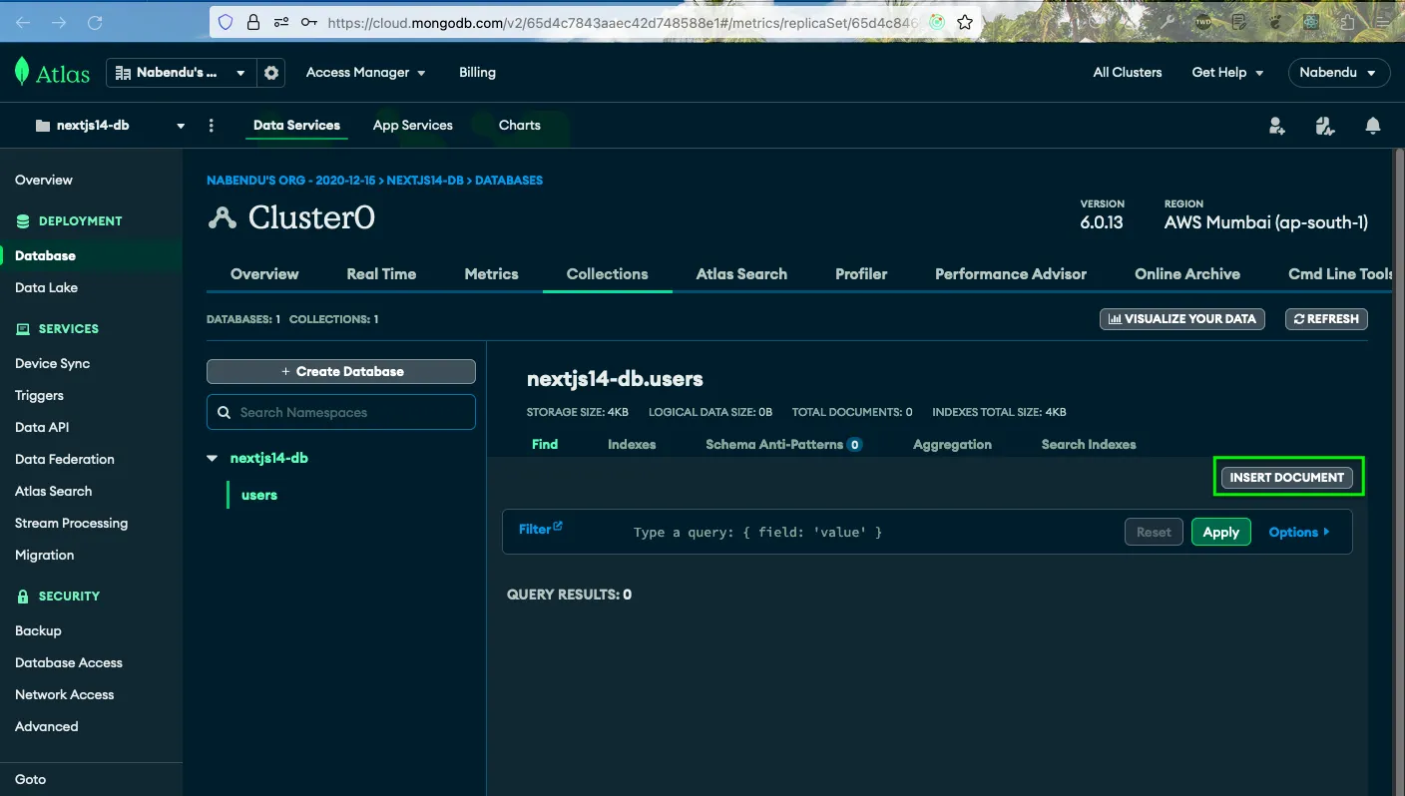
Task: Switch to the Aggregation sub-tab
Action: [x=952, y=445]
